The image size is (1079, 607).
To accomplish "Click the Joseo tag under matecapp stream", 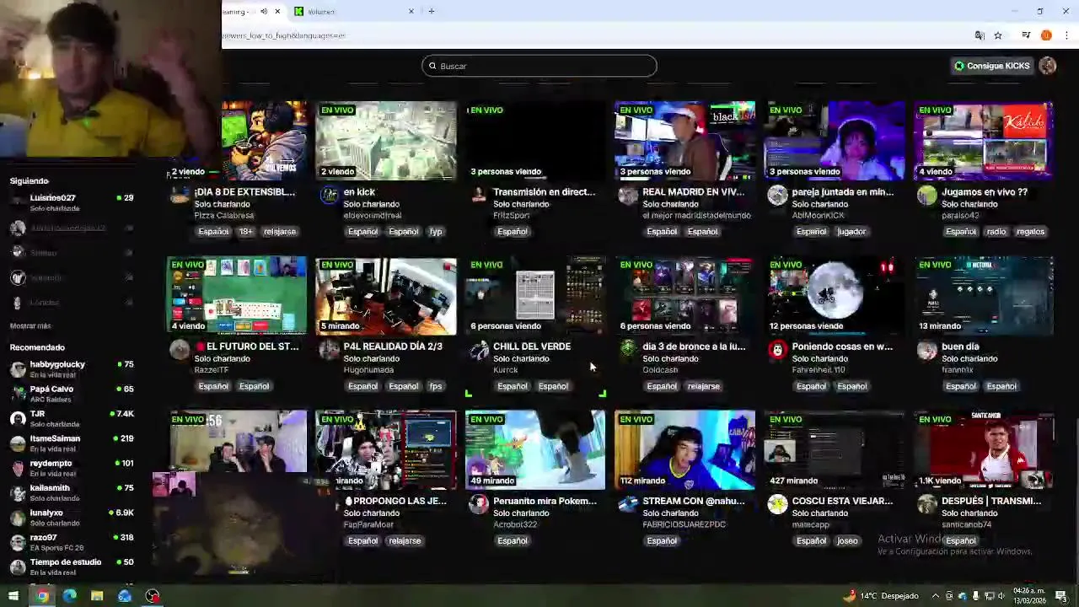I will (847, 540).
